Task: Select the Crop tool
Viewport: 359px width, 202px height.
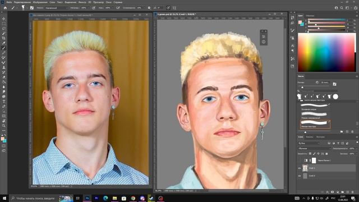Action: point(4,38)
